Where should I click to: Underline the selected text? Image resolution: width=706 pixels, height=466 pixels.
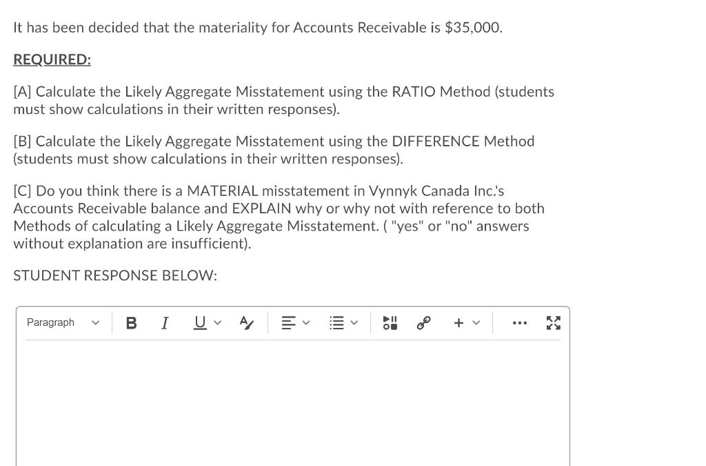pyautogui.click(x=201, y=322)
